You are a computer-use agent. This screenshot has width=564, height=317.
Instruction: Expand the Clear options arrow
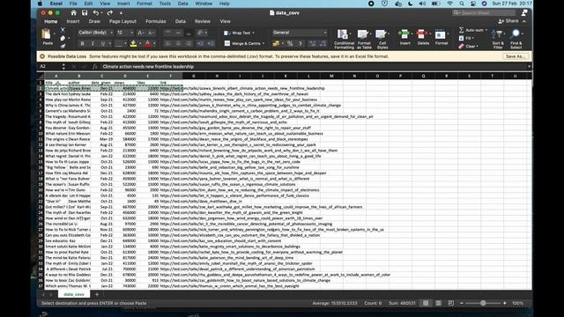coord(478,47)
